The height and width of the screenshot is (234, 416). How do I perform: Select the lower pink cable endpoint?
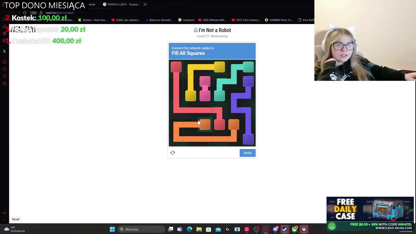coord(205,96)
